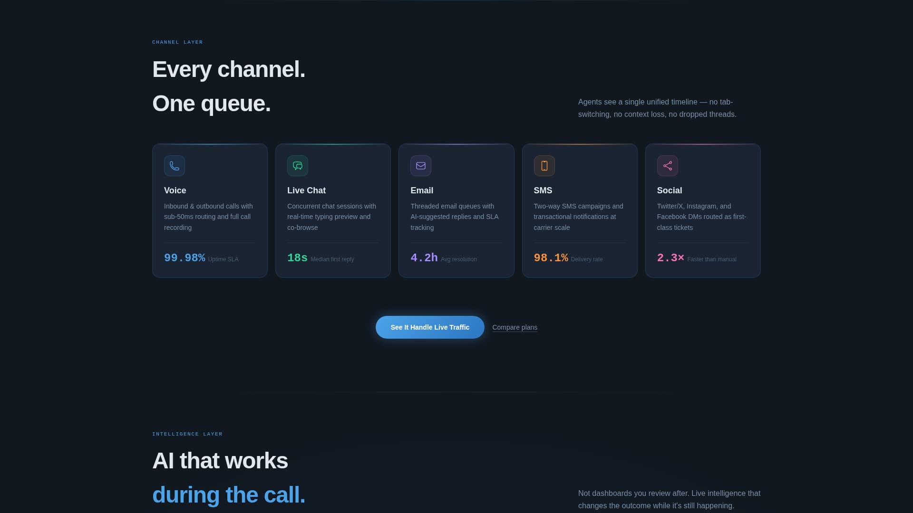Click the CHANNEL LAYER section label
This screenshot has height=513, width=913.
point(177,42)
